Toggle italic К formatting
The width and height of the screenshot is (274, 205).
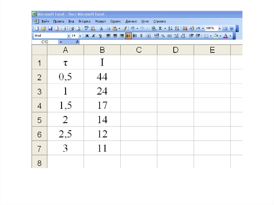(94, 36)
